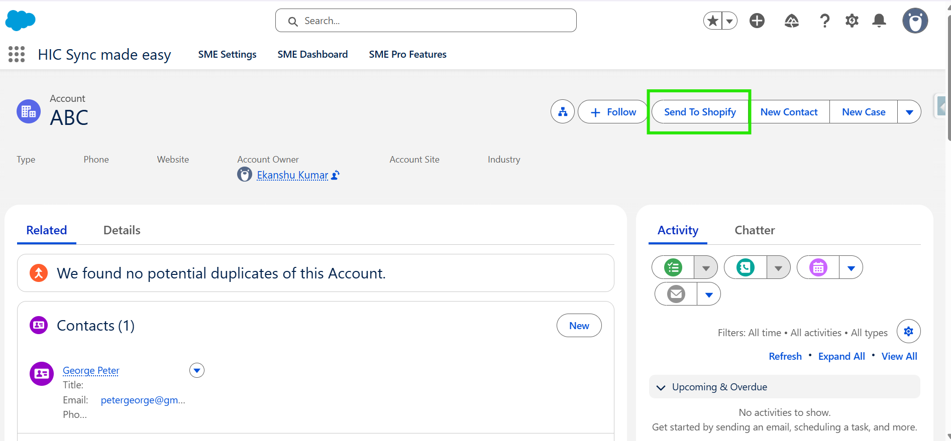Click the New Task icon button
Viewport: 951px width, 441px height.
tap(673, 267)
